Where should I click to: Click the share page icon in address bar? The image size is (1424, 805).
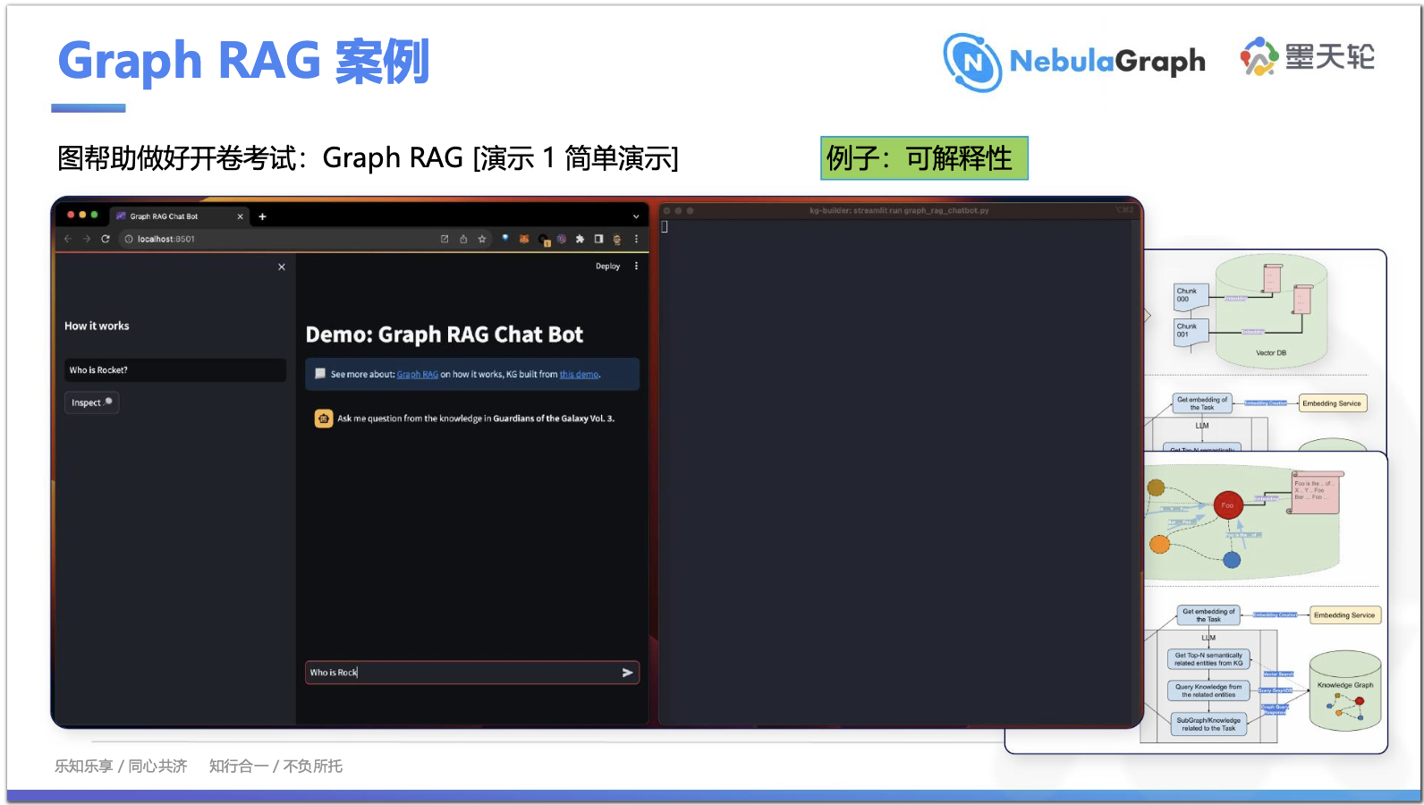point(463,239)
